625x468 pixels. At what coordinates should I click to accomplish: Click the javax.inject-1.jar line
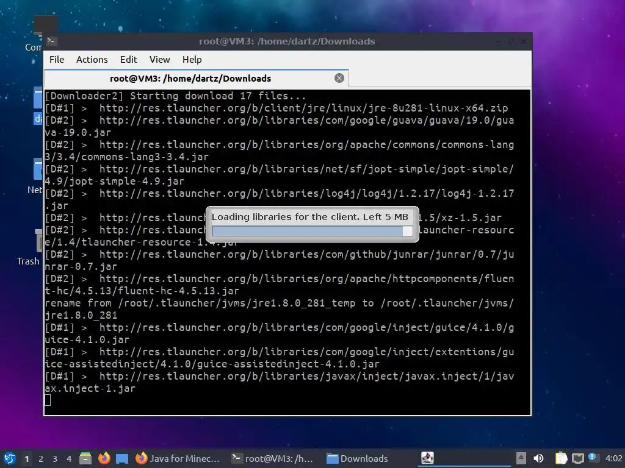279,383
